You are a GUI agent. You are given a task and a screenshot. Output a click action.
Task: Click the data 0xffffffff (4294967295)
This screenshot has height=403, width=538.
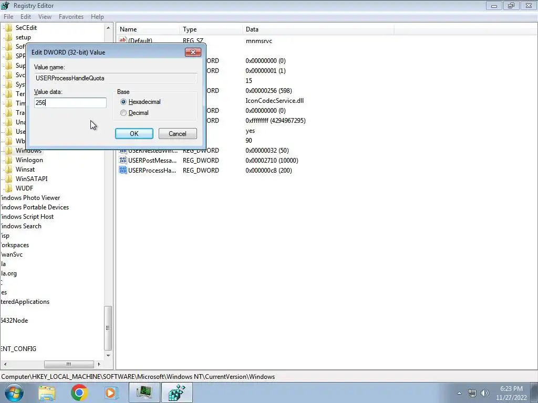click(275, 121)
